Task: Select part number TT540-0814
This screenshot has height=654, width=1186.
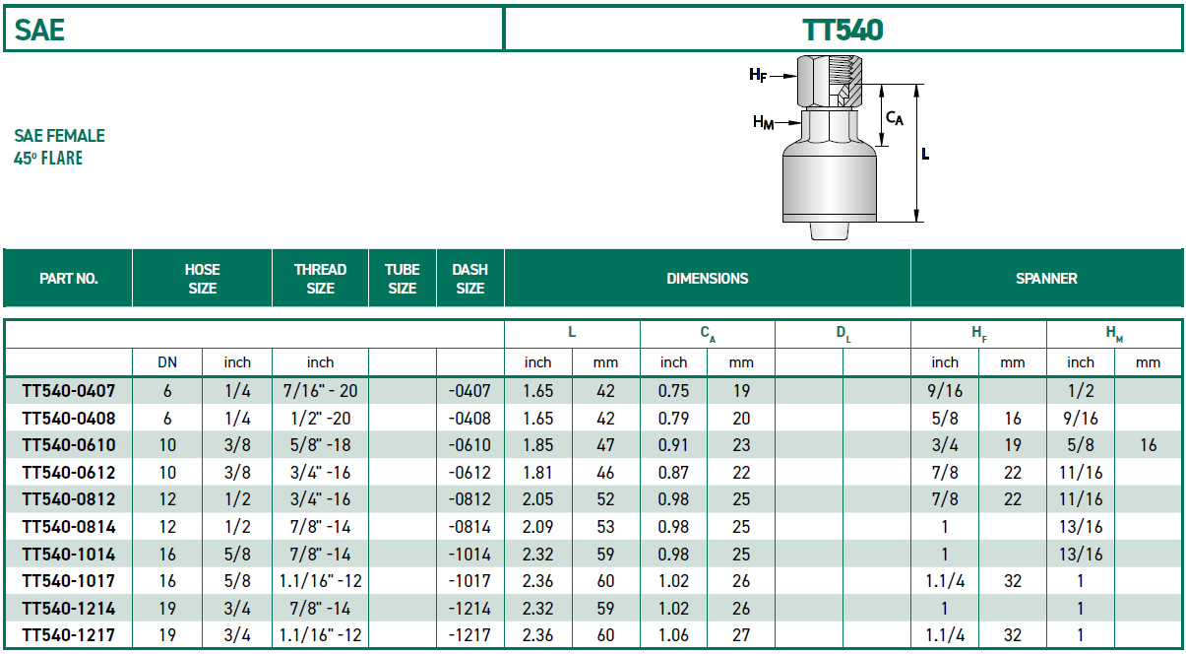Action: click(69, 527)
